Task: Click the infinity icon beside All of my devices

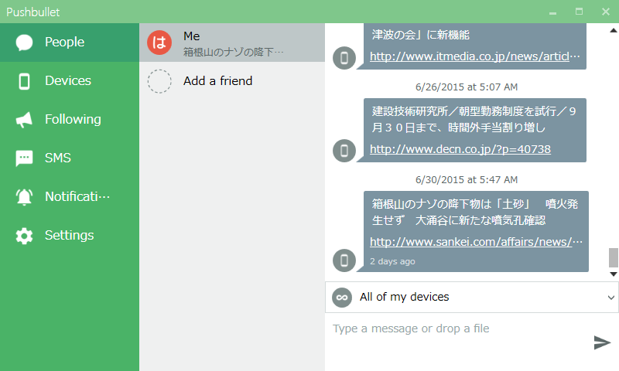Action: [x=342, y=298]
